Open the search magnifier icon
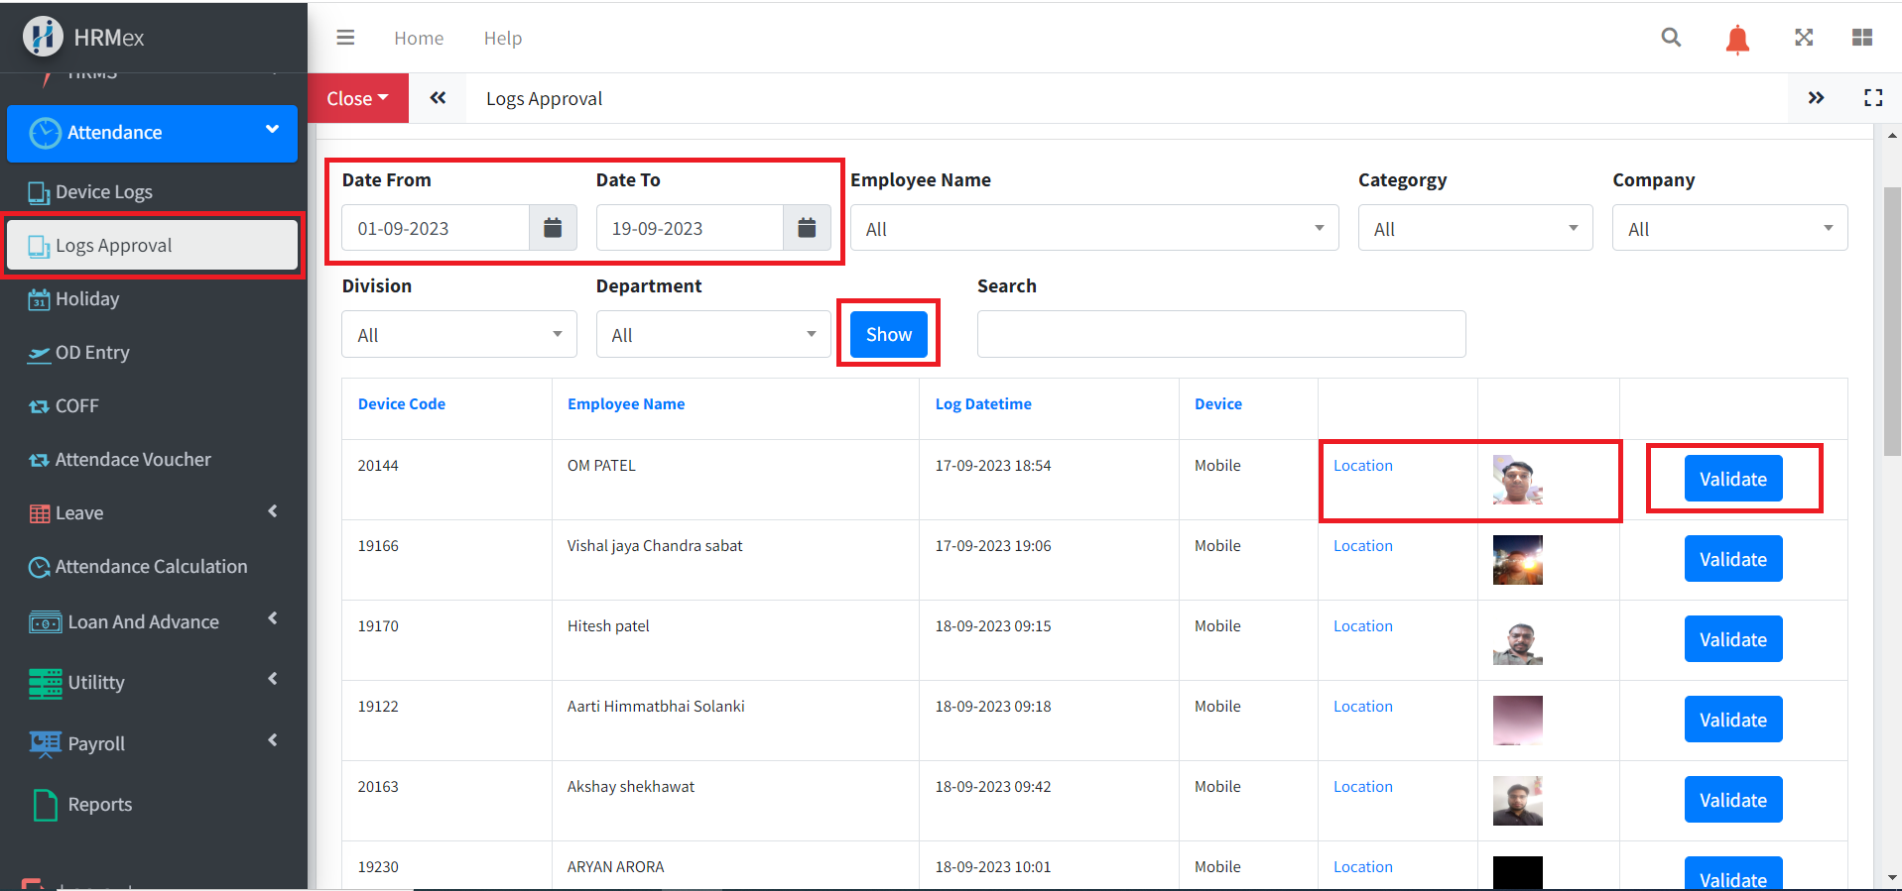 1671,38
